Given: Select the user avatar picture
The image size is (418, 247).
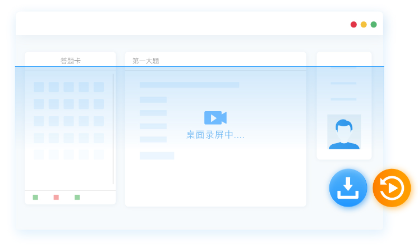Looking at the screenshot, I should 344,132.
